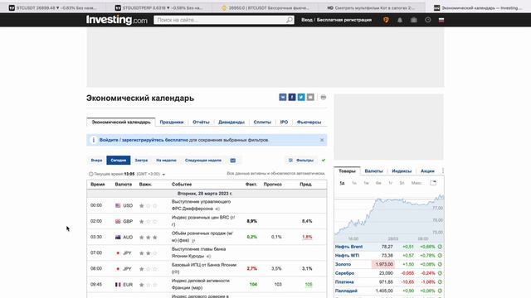Screen dimensions: 531x298
Task: Click the green checkmark beside Фильтры
Action: 324,160
